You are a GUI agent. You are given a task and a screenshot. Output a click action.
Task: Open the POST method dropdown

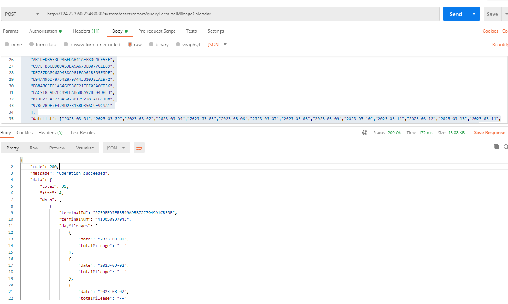(22, 14)
